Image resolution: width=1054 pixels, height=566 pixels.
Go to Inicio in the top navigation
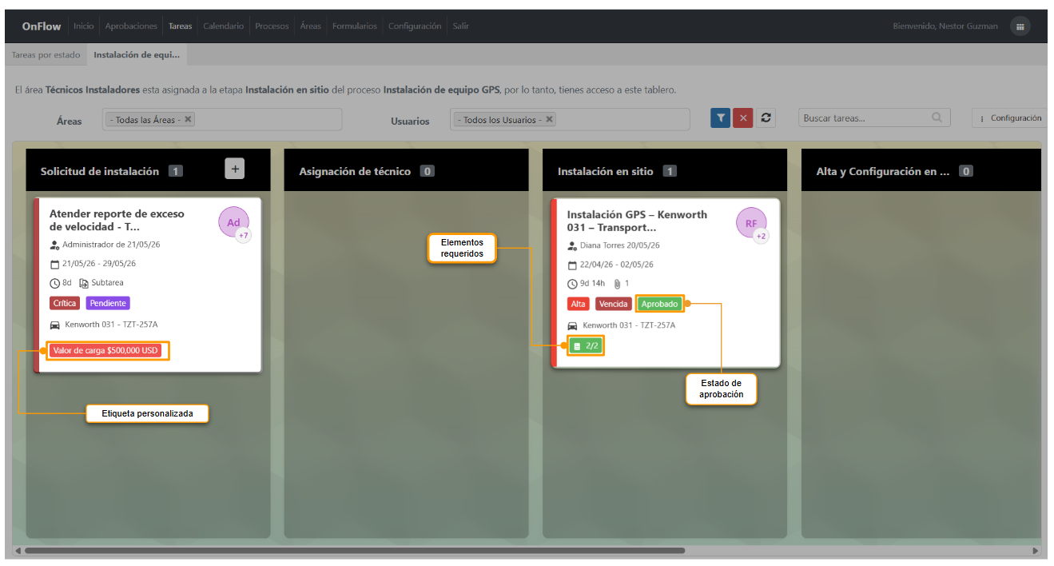[x=84, y=26]
